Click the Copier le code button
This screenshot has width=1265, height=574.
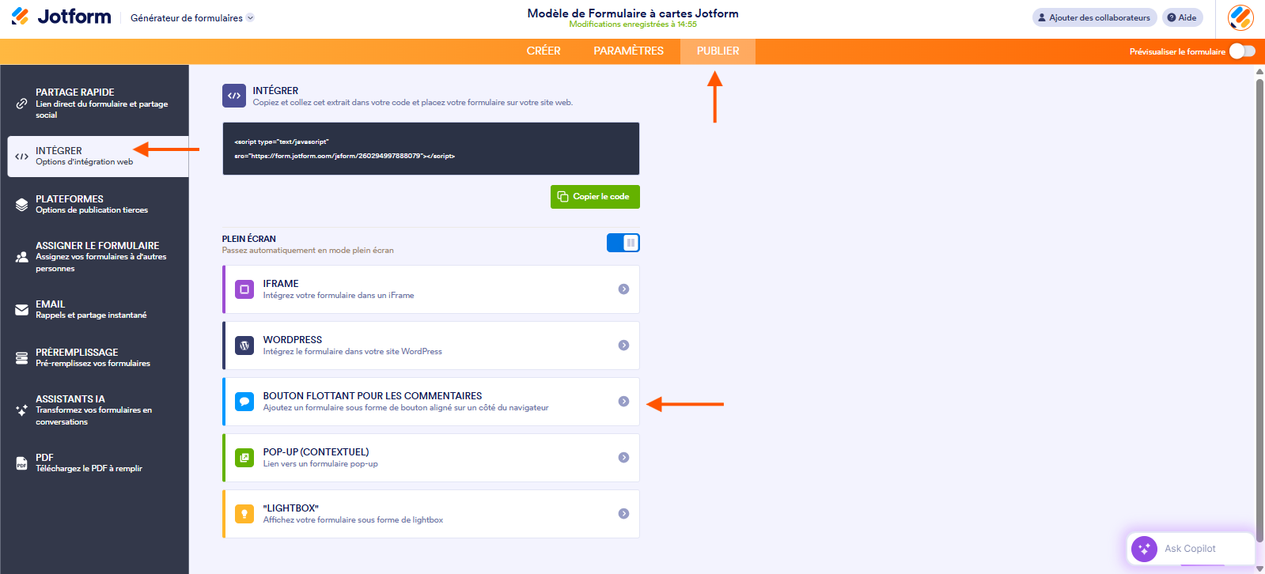pyautogui.click(x=595, y=197)
